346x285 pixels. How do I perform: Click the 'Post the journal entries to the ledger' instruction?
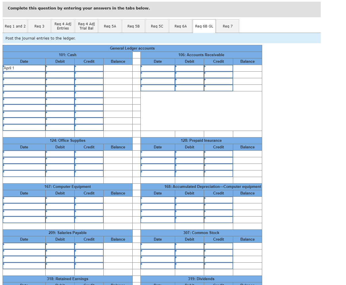point(40,38)
